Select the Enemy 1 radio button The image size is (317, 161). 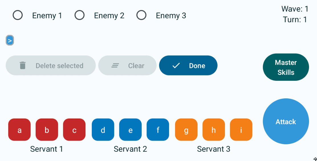click(x=18, y=15)
